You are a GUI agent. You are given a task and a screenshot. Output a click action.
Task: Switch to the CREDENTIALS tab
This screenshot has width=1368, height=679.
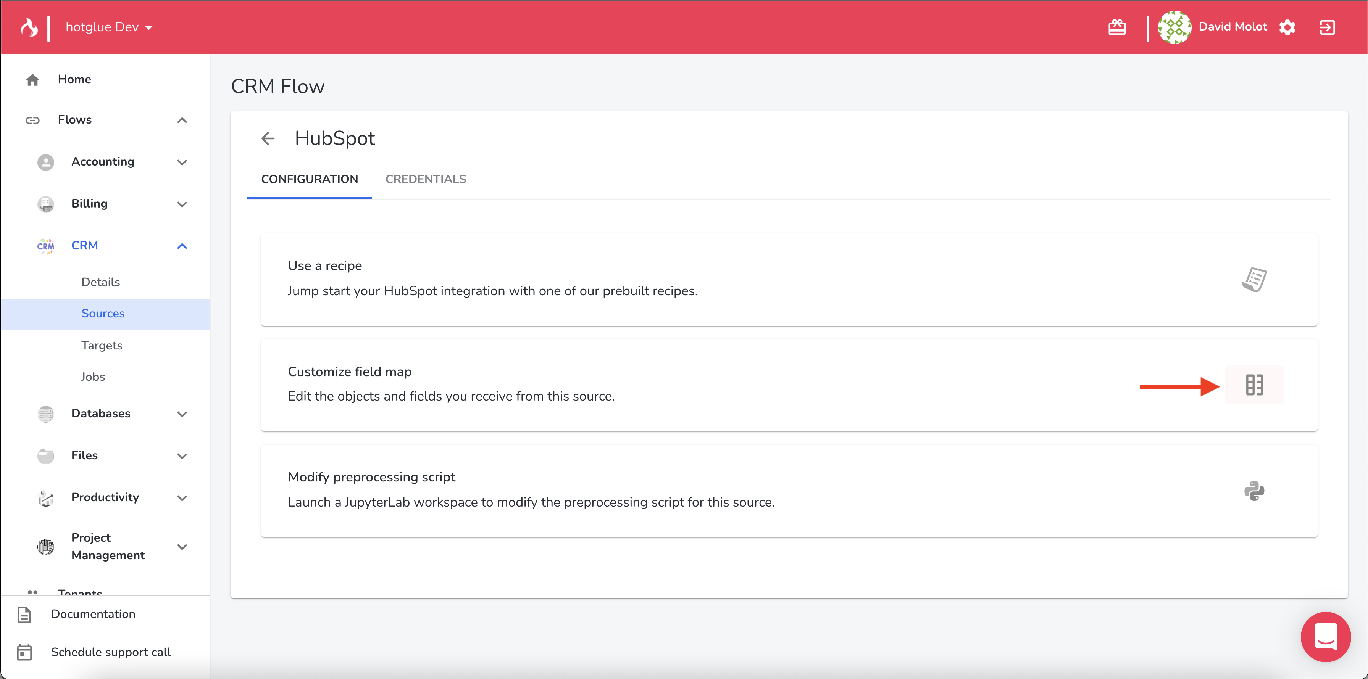[426, 179]
